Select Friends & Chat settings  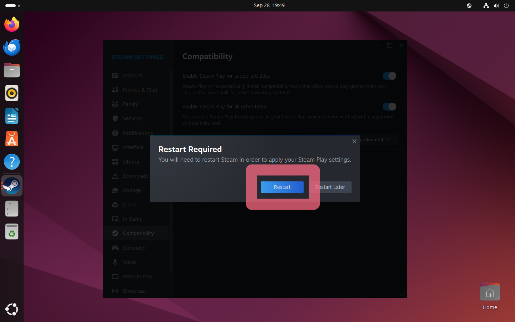click(140, 90)
